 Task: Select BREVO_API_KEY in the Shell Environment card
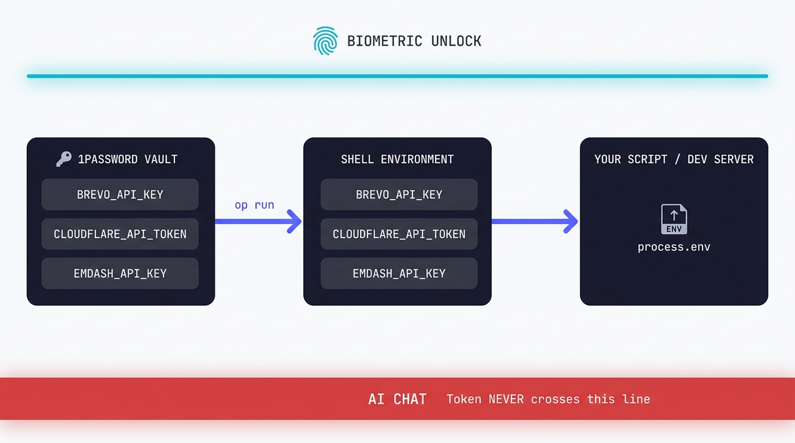point(399,194)
